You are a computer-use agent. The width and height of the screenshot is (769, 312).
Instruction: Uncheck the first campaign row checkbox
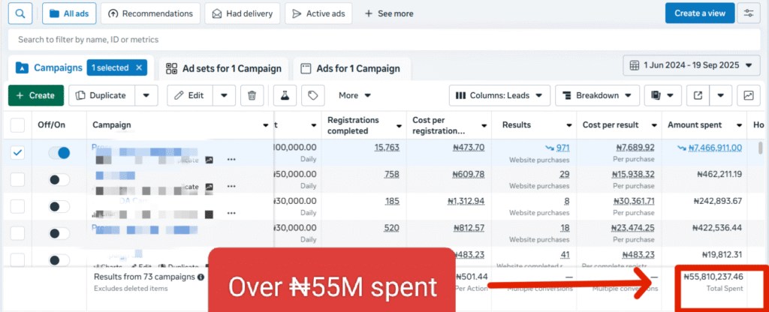(x=18, y=152)
